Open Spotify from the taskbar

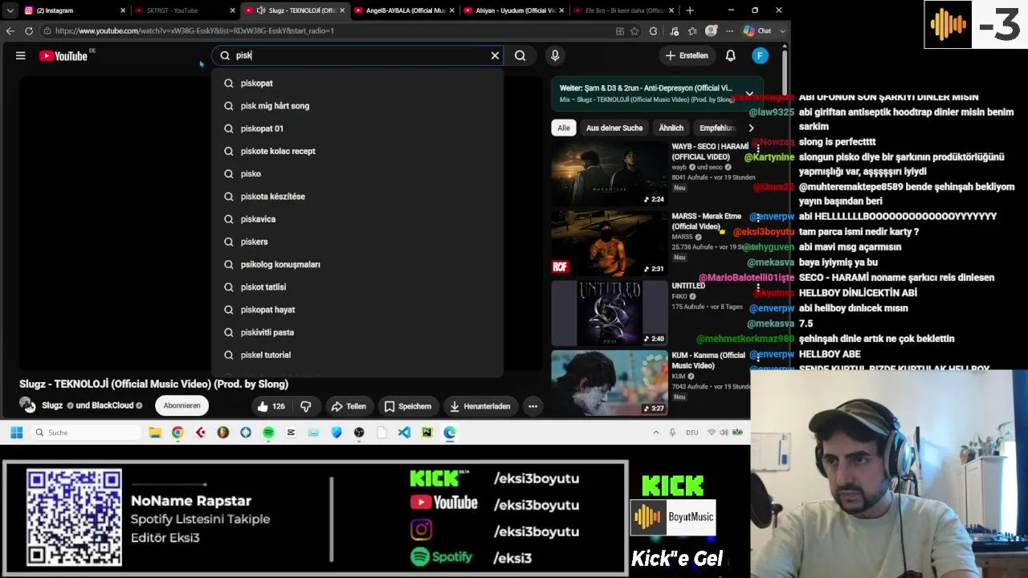268,433
